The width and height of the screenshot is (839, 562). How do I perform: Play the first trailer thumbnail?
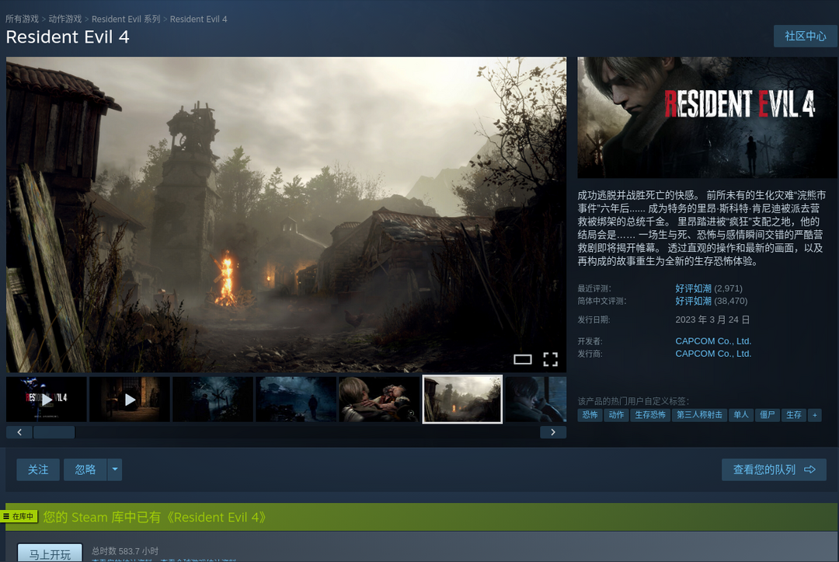click(47, 400)
